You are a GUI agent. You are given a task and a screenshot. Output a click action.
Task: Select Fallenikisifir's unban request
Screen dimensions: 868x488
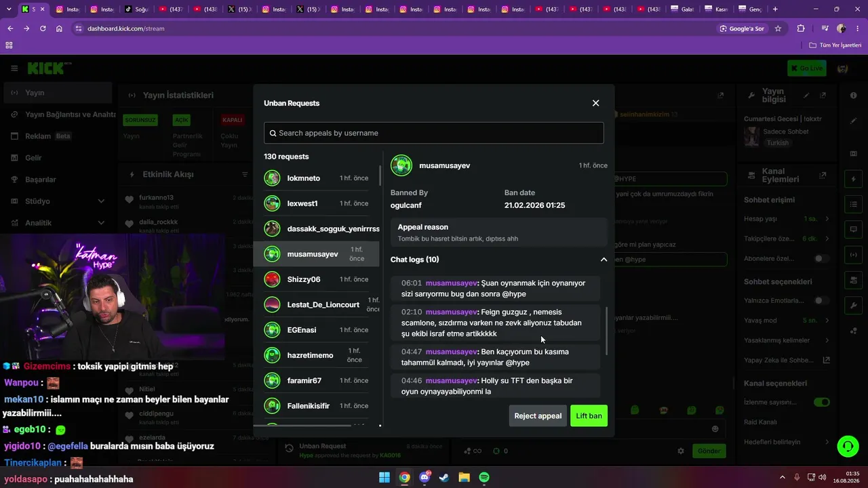[317, 406]
